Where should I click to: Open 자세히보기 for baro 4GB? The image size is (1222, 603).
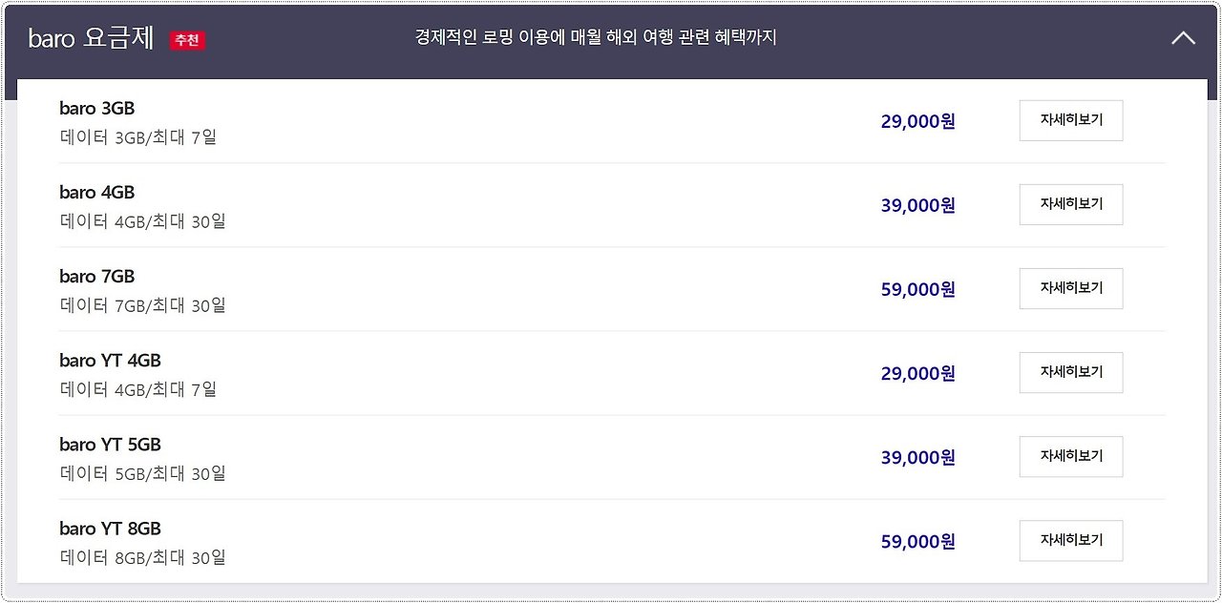tap(1071, 204)
